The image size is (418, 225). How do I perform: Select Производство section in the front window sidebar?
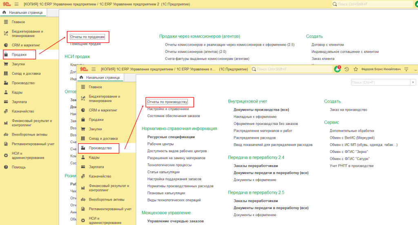click(100, 148)
